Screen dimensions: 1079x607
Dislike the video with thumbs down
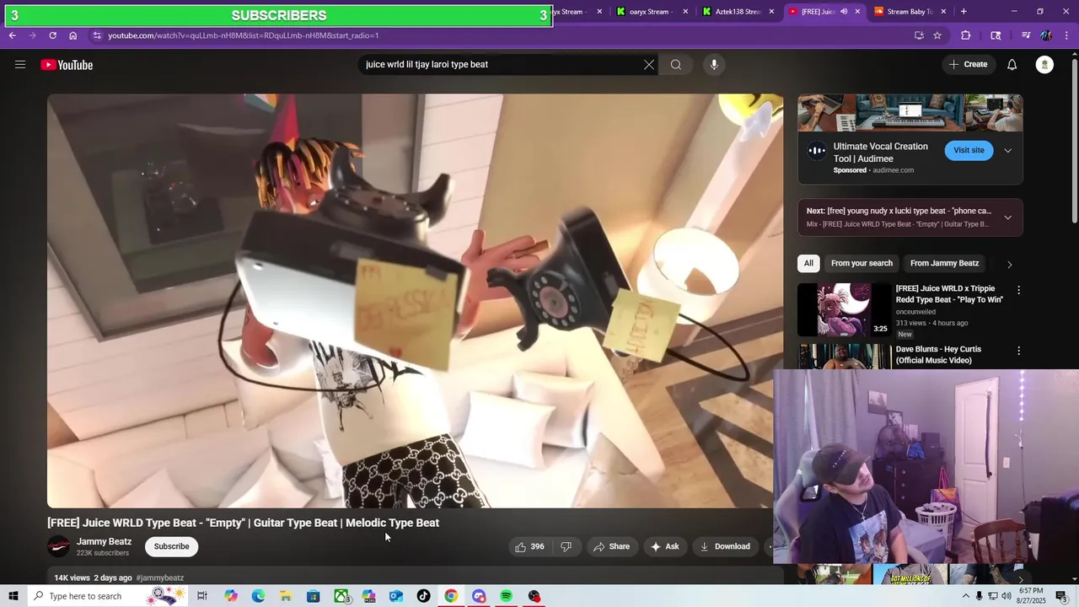click(x=566, y=546)
